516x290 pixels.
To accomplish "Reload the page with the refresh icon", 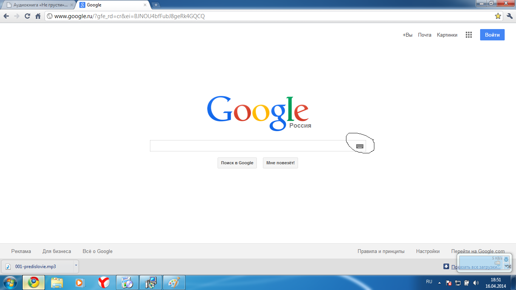I will coord(27,16).
